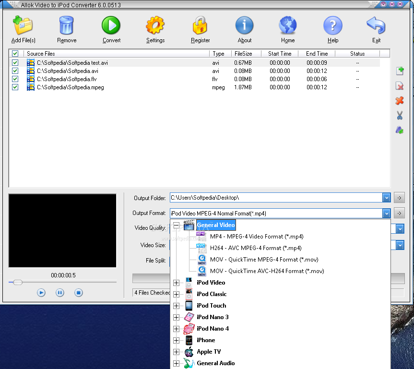Click the Output Folder path field
The image size is (414, 369).
[x=276, y=198]
